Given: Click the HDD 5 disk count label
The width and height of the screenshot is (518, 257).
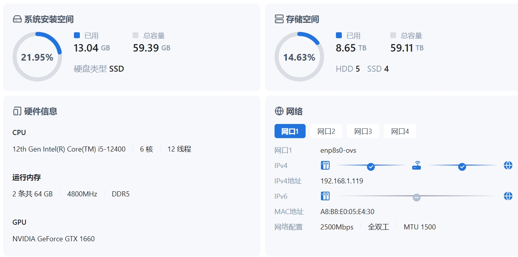Looking at the screenshot, I should 348,68.
